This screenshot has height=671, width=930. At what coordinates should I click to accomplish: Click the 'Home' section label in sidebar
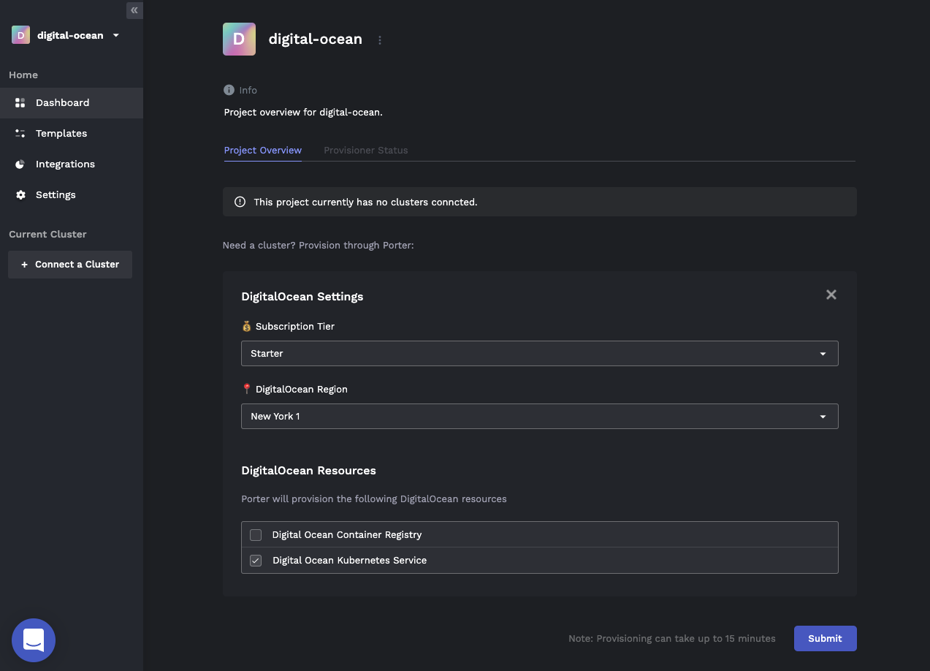[x=23, y=75]
